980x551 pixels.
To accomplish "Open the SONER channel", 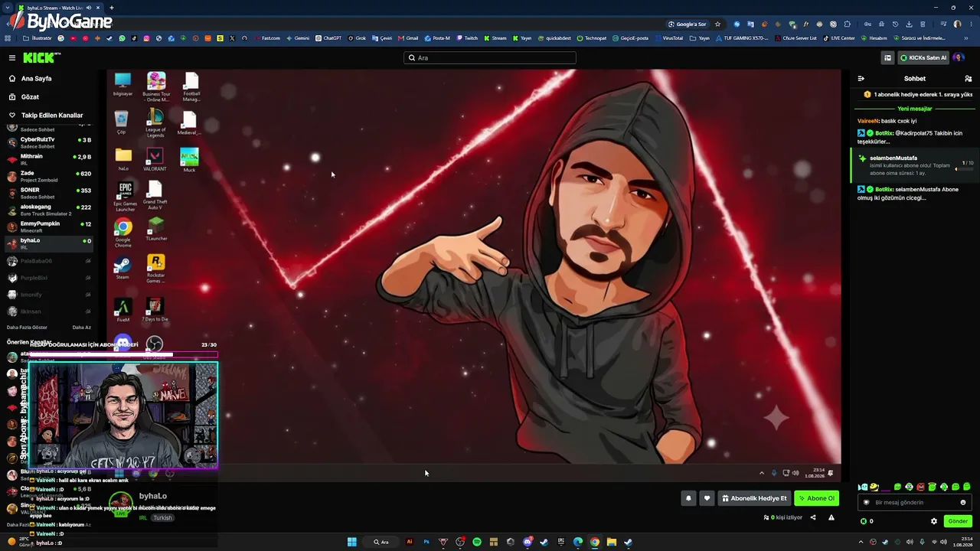I will click(x=49, y=193).
